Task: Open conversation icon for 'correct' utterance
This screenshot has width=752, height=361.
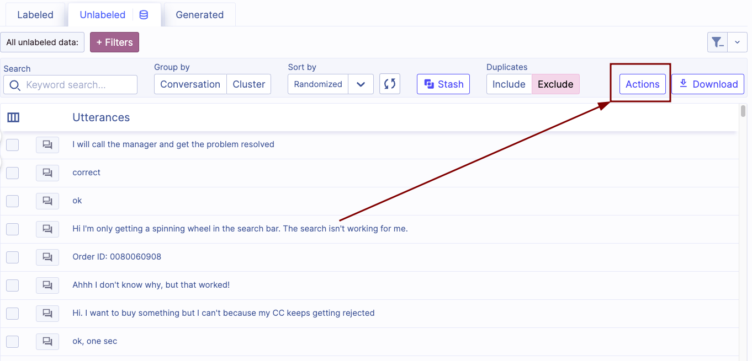Action: pyautogui.click(x=47, y=173)
